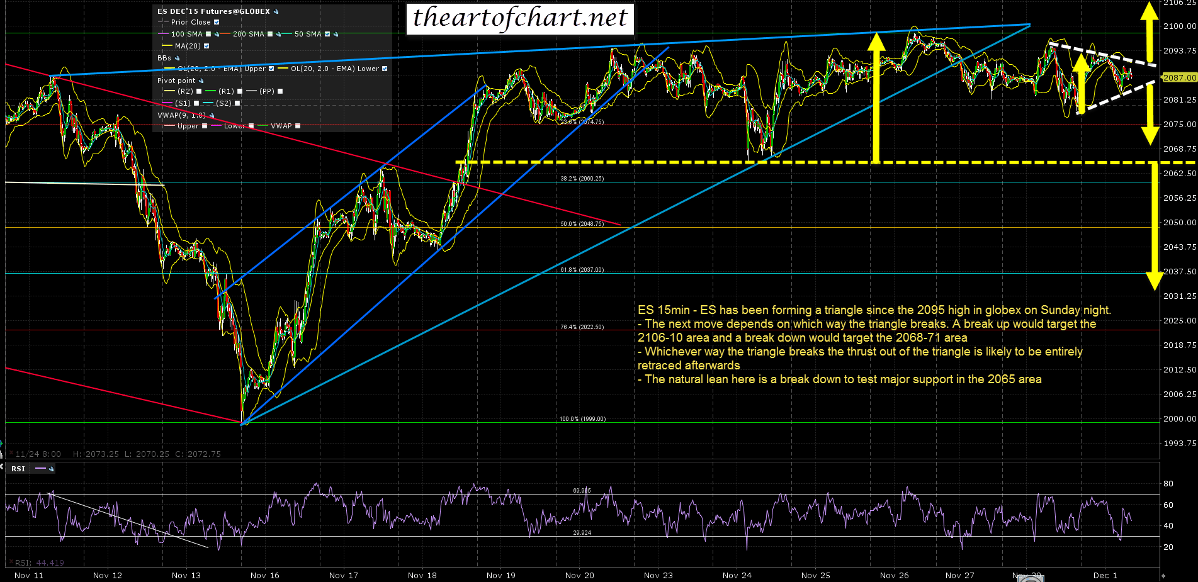1198x582 pixels.
Task: Configure Pivot point study with wrench icon
Action: coord(201,81)
